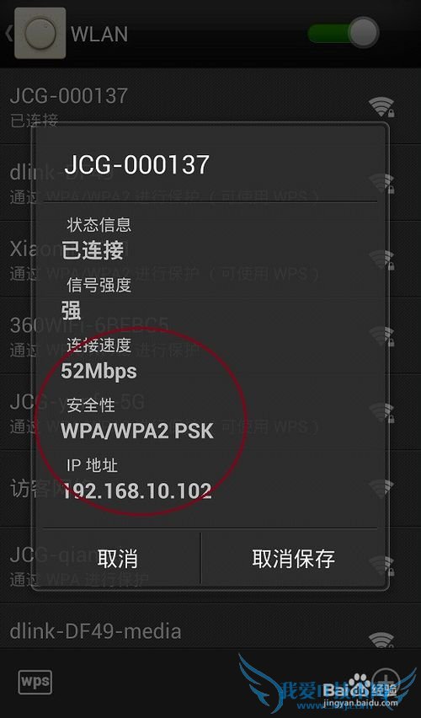This screenshot has width=421, height=718.
Task: Tap the JCG-qian network signal icon
Action: [x=381, y=565]
